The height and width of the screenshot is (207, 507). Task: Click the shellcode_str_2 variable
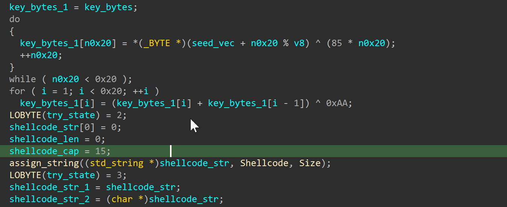pos(49,199)
